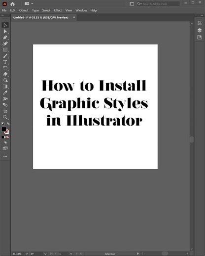Open the status bar display options arrow

pos(138,254)
